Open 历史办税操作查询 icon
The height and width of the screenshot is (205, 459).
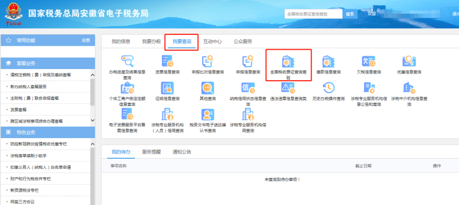click(x=329, y=88)
